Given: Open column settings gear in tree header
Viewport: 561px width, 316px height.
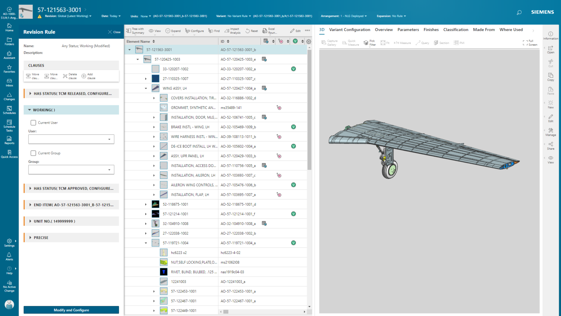Looking at the screenshot, I should (309, 41).
